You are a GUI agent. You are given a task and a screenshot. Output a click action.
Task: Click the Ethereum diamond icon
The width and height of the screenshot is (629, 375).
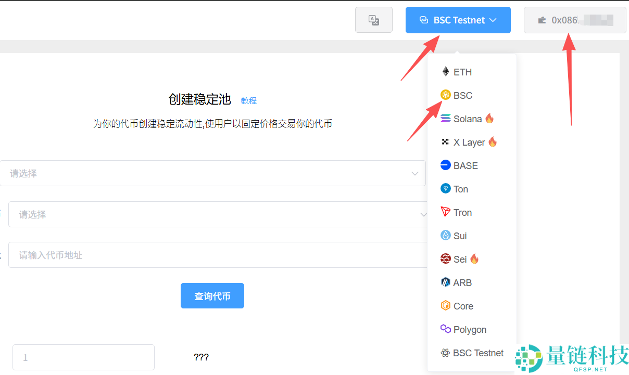click(x=445, y=72)
